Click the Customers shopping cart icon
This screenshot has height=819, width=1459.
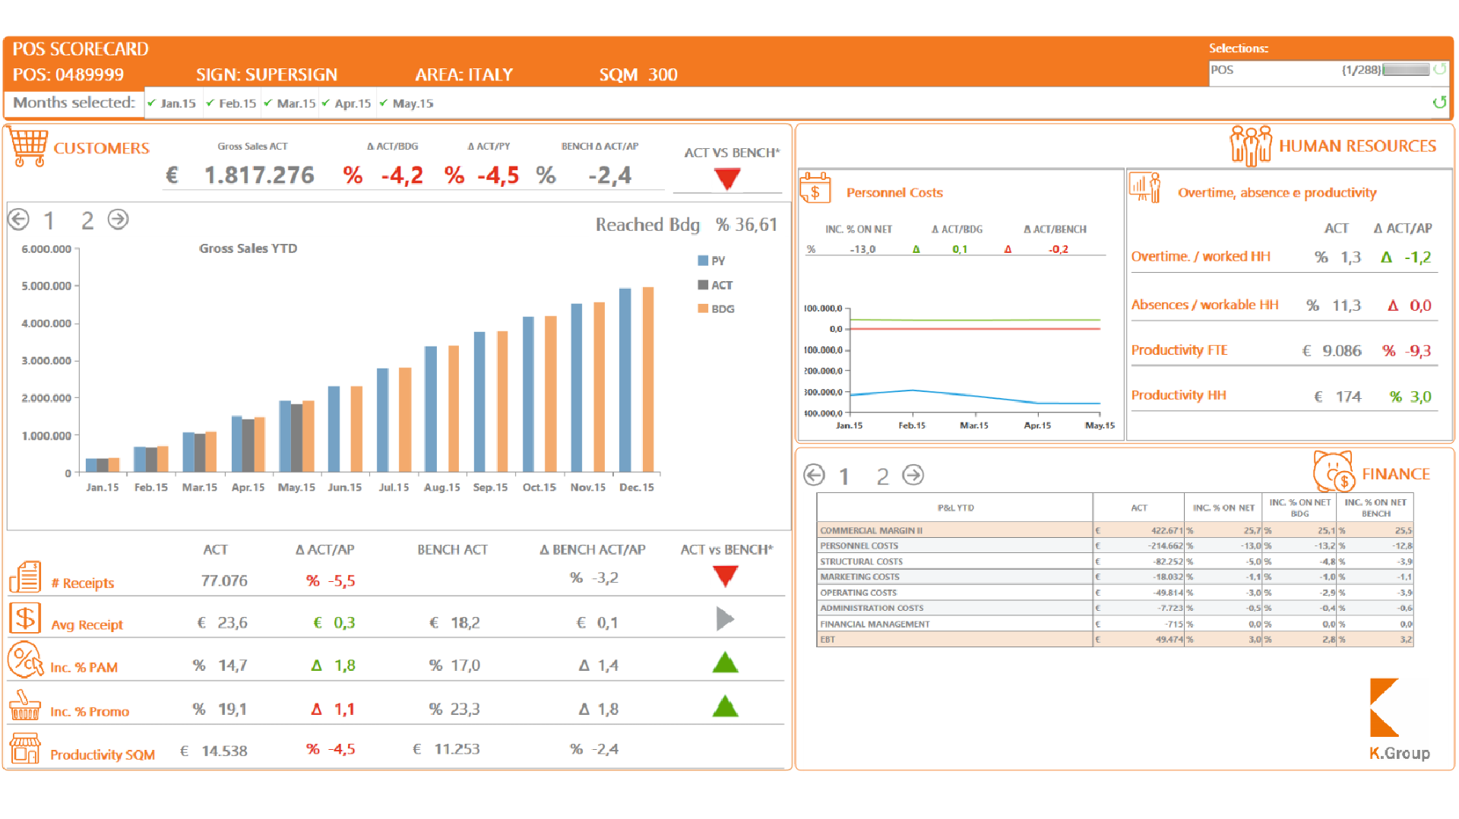coord(30,147)
